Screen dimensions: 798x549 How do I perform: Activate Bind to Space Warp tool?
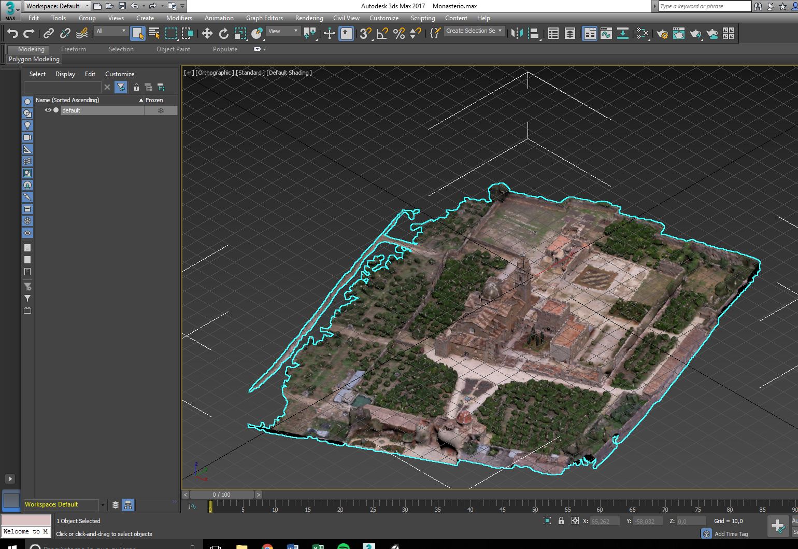pos(82,34)
